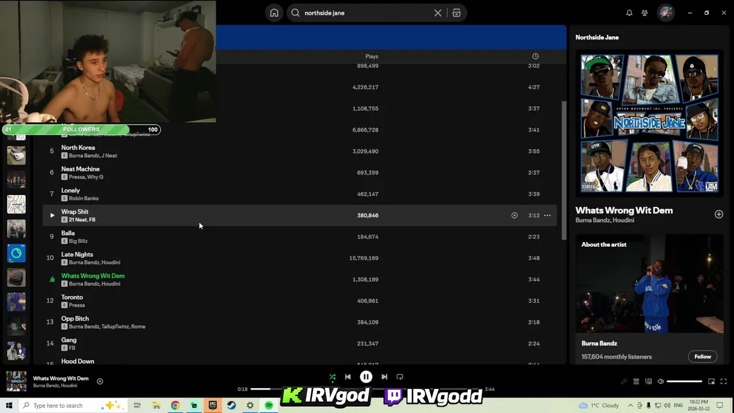Open the blue circle icon in the library sidebar

pos(16,253)
